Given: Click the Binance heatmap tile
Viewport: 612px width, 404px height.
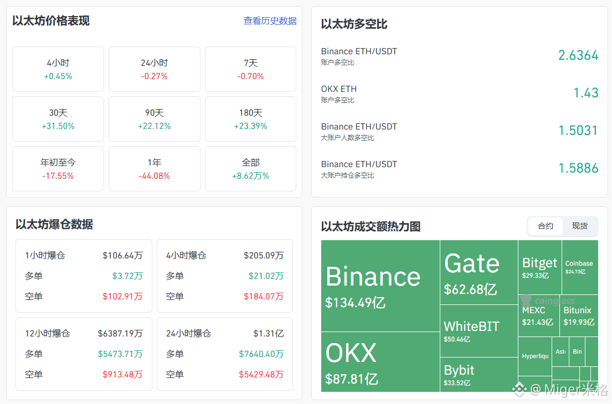Looking at the screenshot, I should click(x=380, y=286).
